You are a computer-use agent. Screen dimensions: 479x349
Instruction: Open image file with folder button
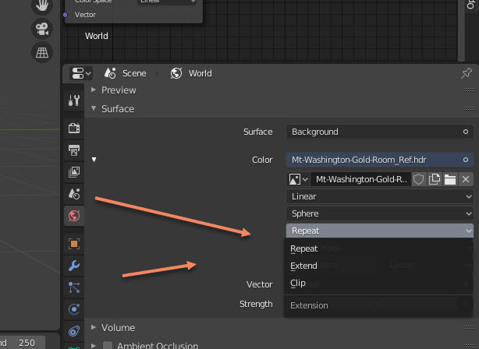(x=450, y=179)
